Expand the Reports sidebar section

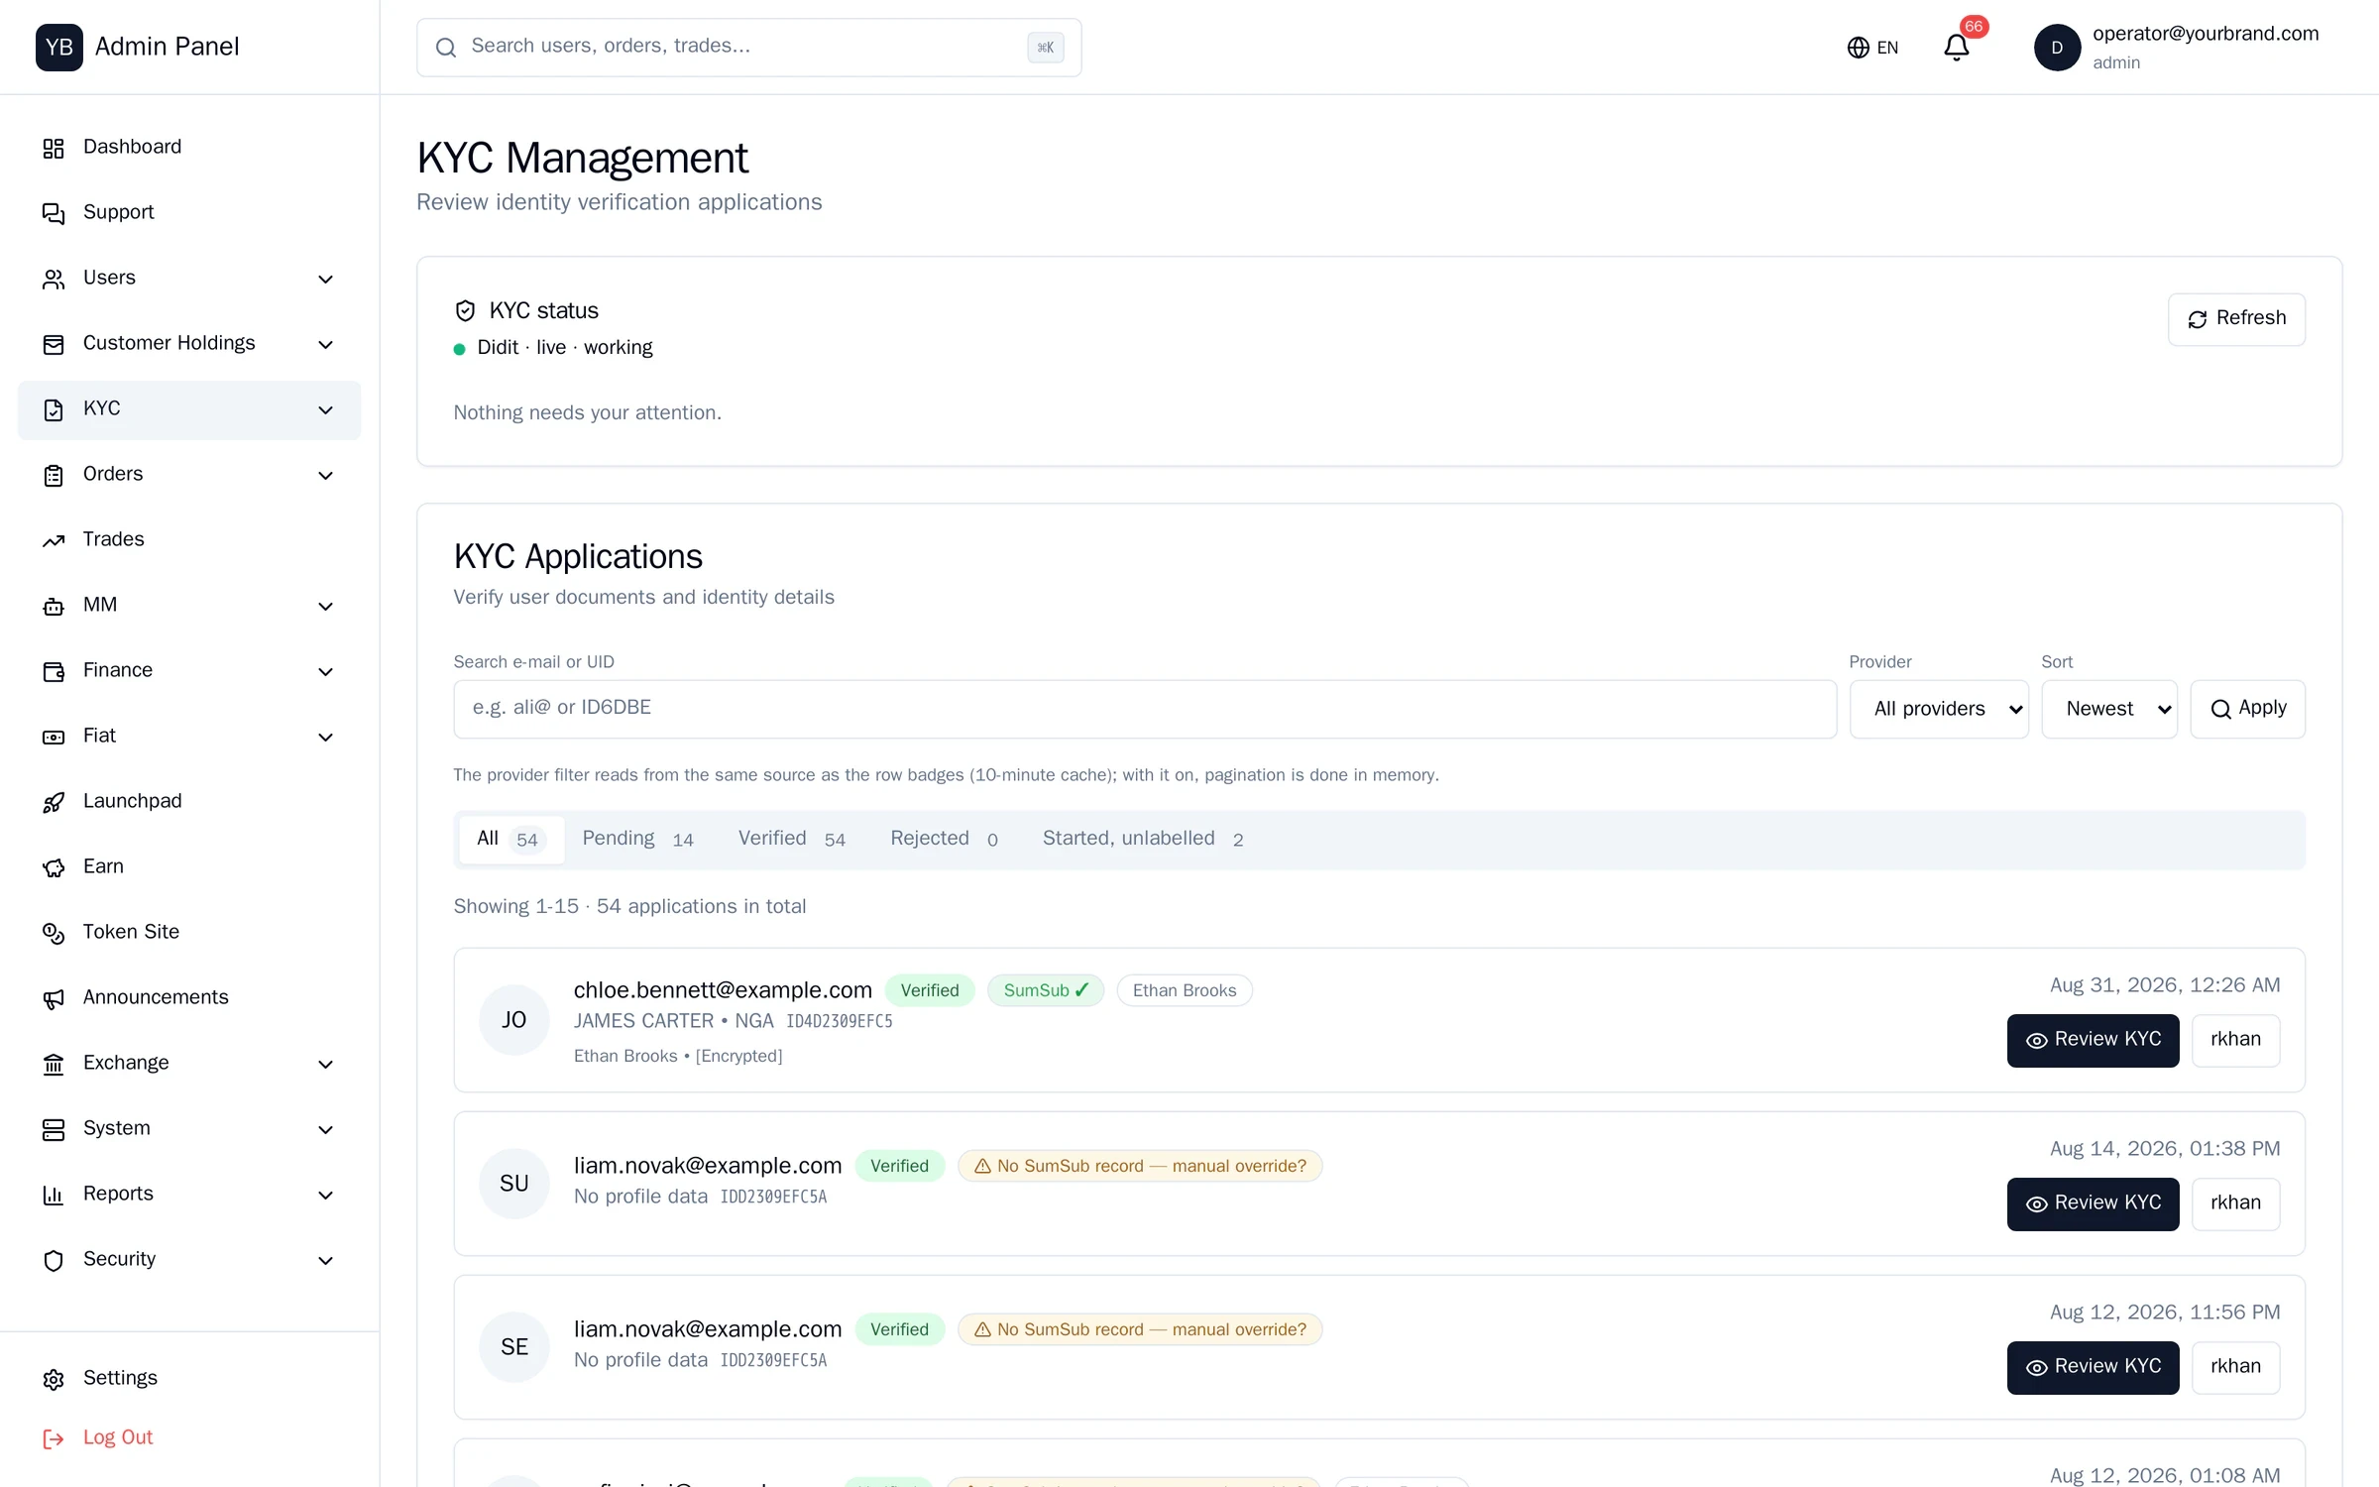pyautogui.click(x=189, y=1195)
